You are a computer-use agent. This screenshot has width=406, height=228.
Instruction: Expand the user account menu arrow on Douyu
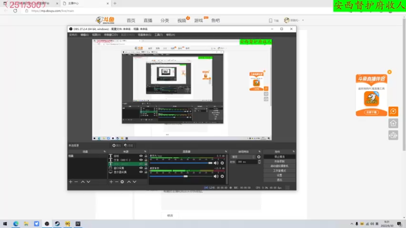303,20
